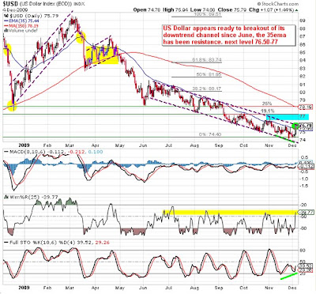The height and width of the screenshot is (294, 316).
Task: Click the 19.1% retracement label
Action: 267,111
